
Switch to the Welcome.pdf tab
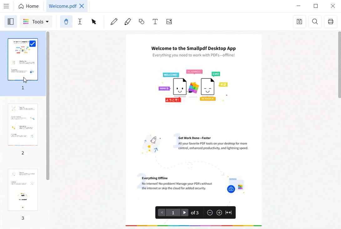tap(63, 6)
